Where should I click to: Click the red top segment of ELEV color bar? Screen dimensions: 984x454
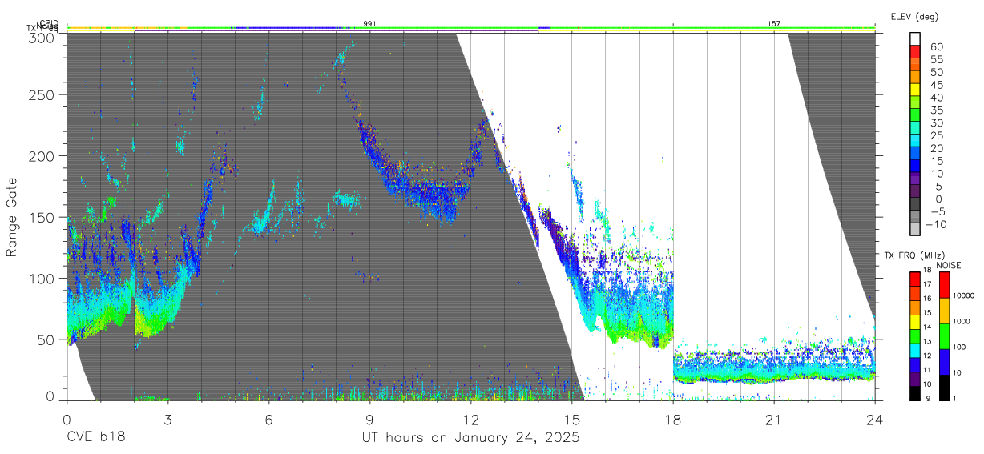tap(915, 52)
